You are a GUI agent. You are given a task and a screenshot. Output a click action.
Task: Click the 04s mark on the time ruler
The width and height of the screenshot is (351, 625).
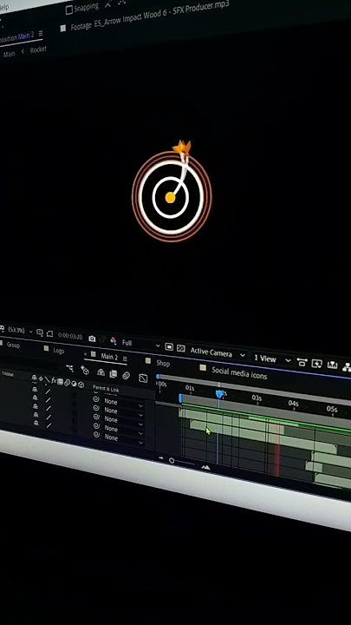click(x=294, y=404)
